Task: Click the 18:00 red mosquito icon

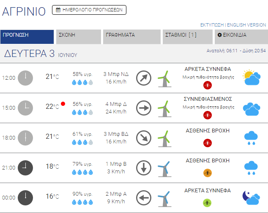Action: [x=207, y=143]
